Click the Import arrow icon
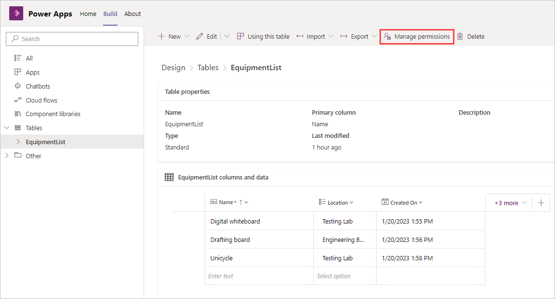555x299 pixels. pos(300,36)
